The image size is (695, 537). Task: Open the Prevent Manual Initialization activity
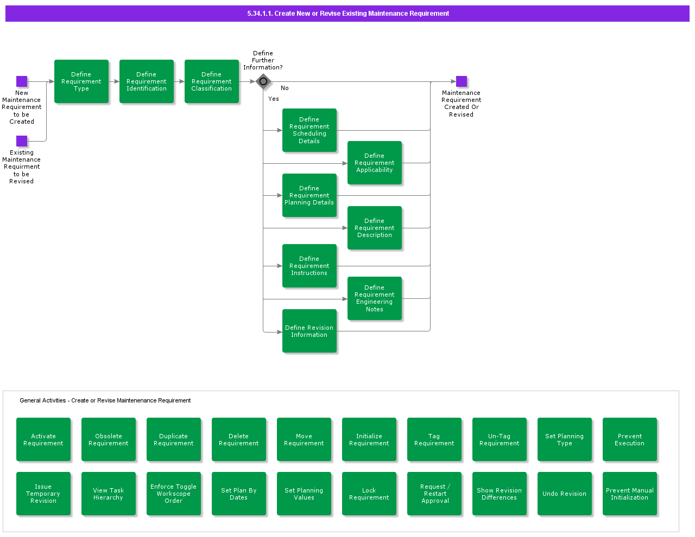(x=630, y=494)
